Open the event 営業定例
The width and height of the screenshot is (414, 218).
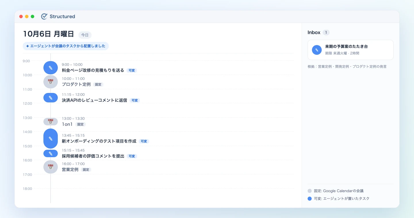coord(70,170)
